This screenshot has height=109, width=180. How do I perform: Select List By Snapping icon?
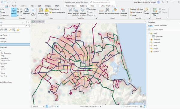click(x=14, y=30)
